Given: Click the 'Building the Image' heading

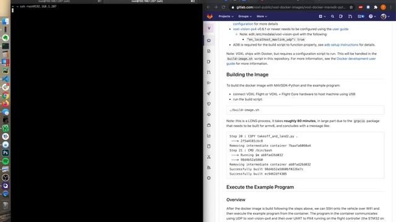Looking at the screenshot, I should [x=247, y=75].
